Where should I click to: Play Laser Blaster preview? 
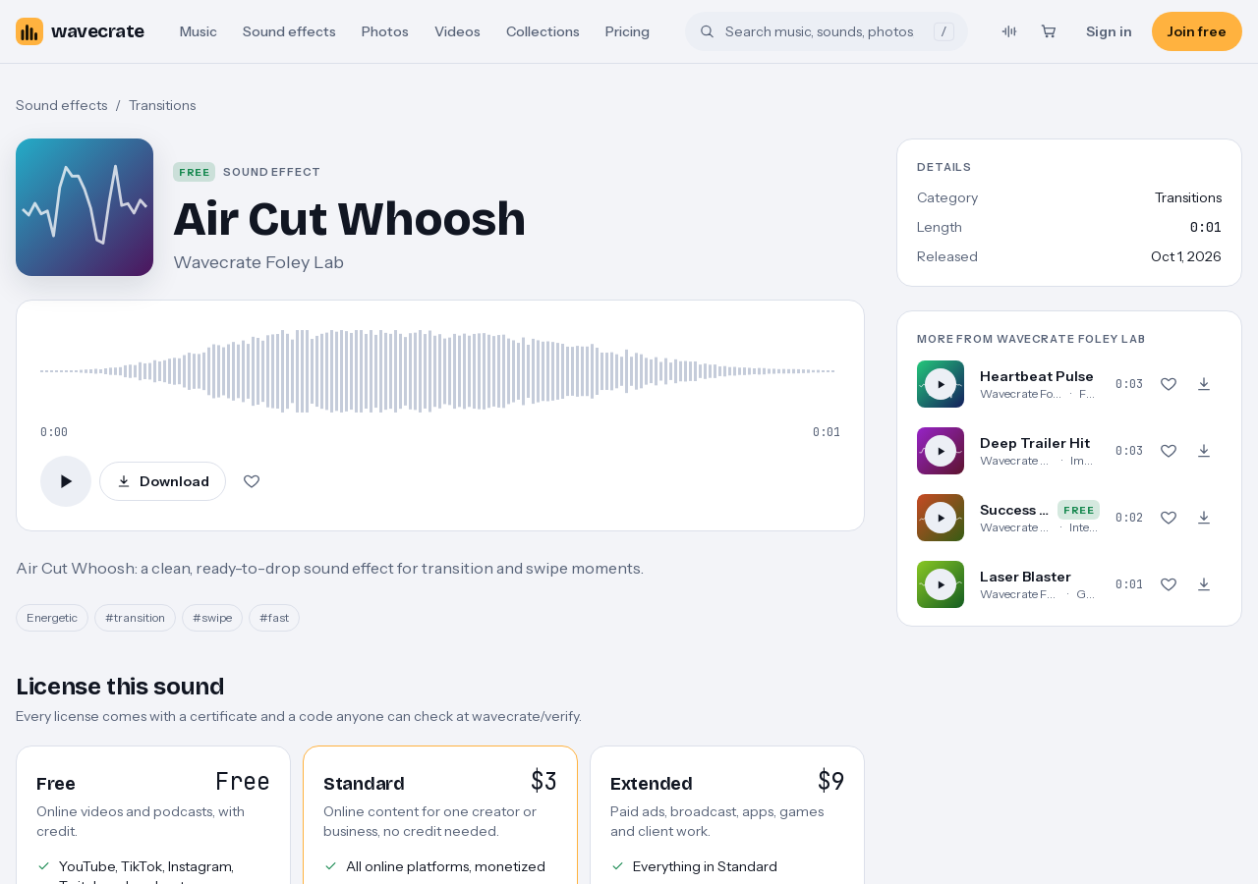941,584
